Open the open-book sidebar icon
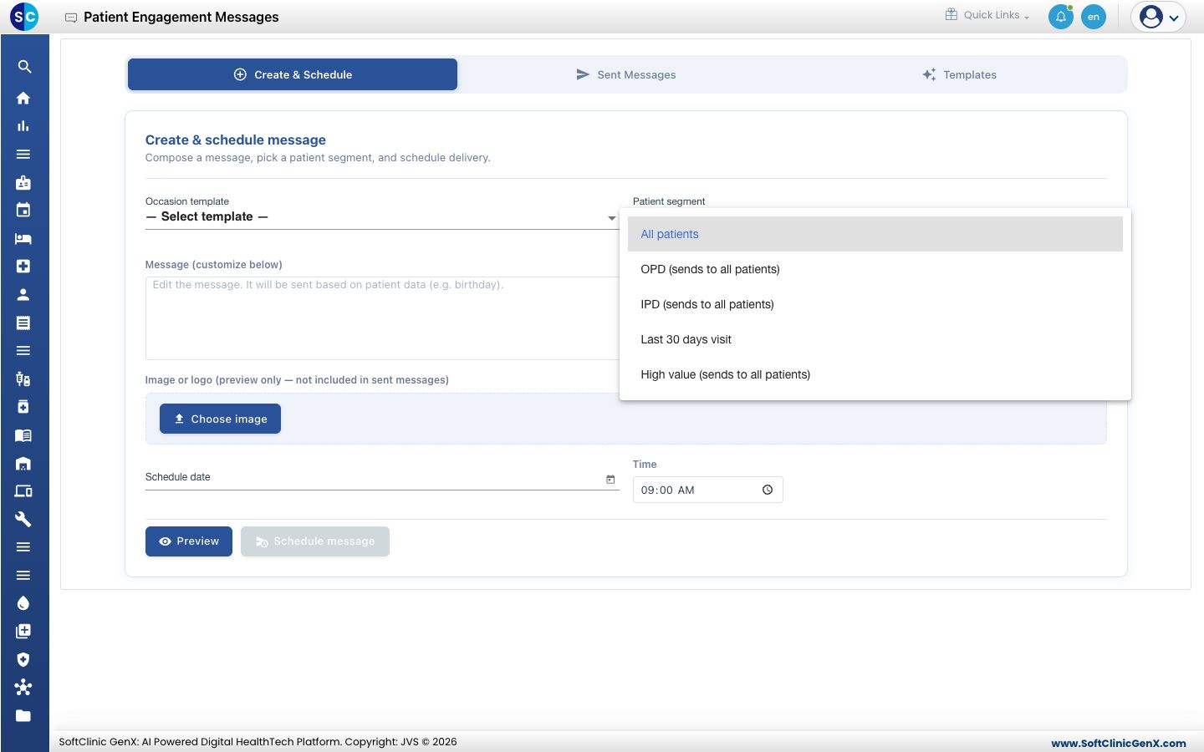This screenshot has width=1204, height=752. (23, 435)
